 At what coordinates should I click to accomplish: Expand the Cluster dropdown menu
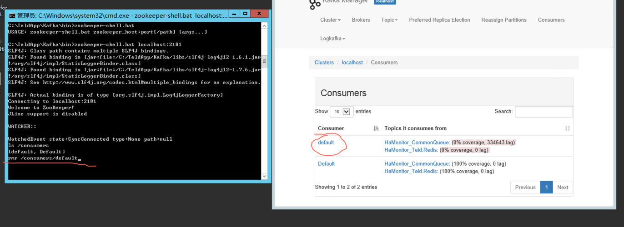(330, 20)
